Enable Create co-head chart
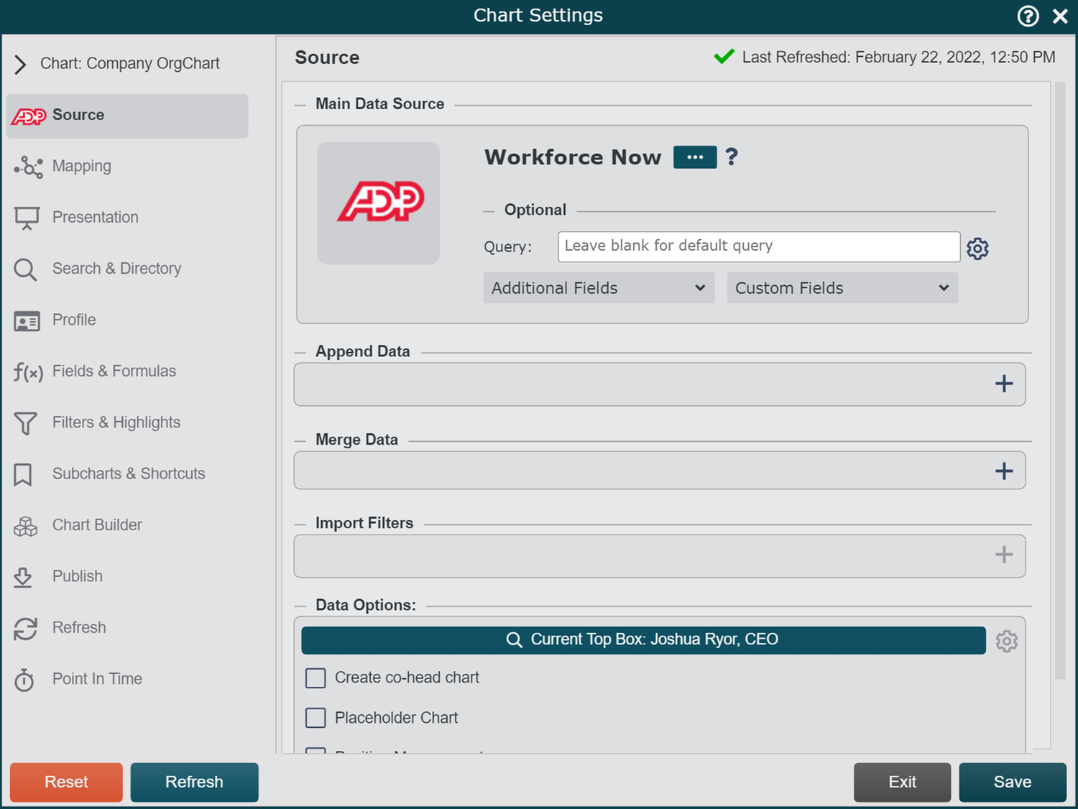Image resolution: width=1078 pixels, height=809 pixels. [x=315, y=678]
